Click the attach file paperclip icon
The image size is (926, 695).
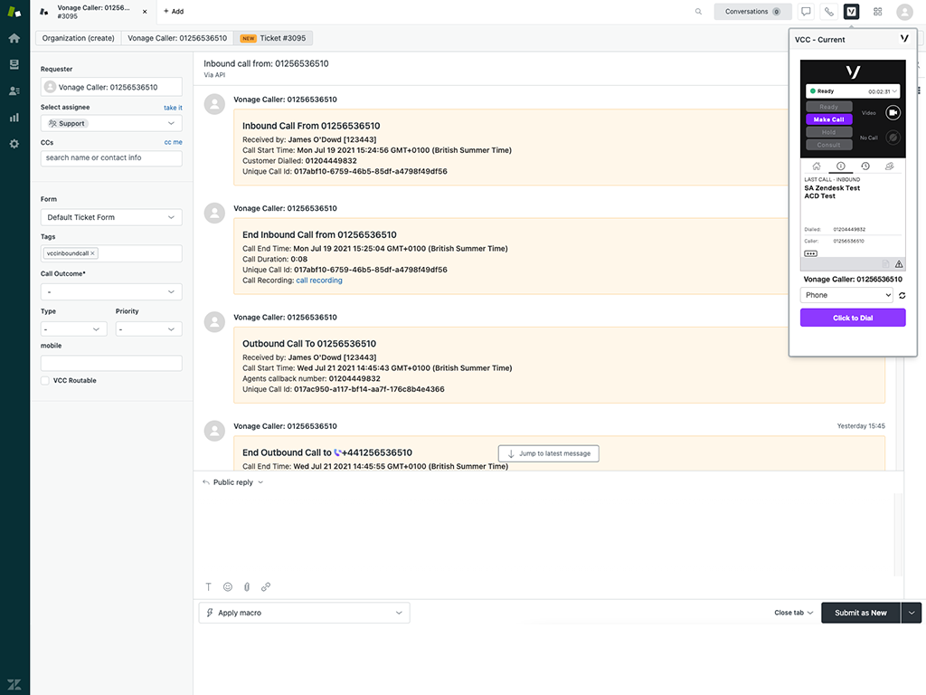[x=247, y=586]
